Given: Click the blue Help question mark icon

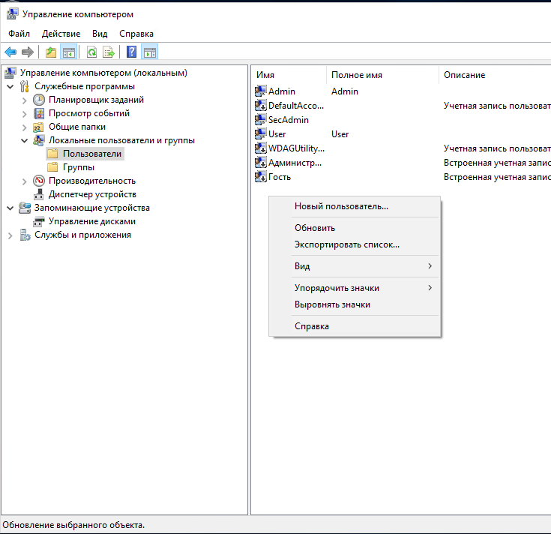Looking at the screenshot, I should pyautogui.click(x=131, y=52).
